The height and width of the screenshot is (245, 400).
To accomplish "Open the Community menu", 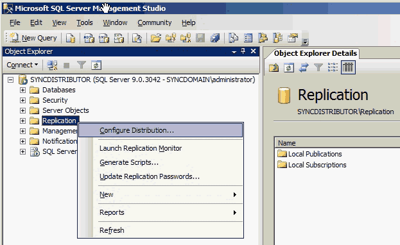I will click(x=155, y=22).
